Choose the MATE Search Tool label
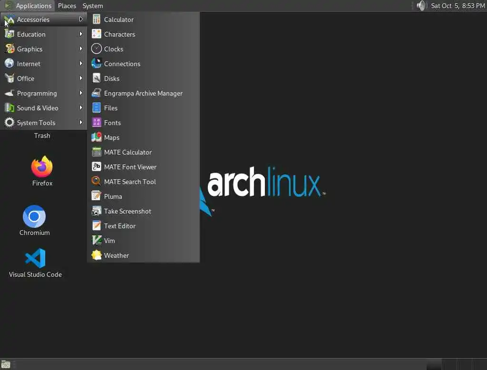This screenshot has height=370, width=487. click(x=130, y=182)
